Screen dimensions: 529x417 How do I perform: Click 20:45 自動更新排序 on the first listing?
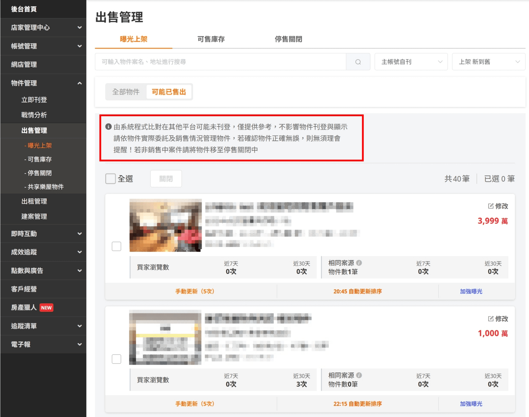(x=358, y=291)
